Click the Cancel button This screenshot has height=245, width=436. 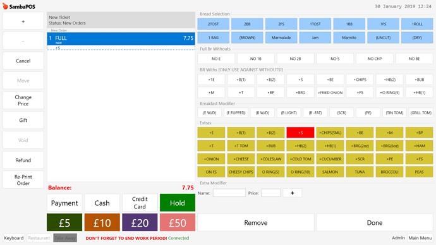pos(23,61)
